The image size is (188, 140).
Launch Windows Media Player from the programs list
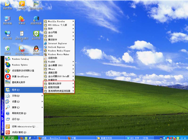59,51
